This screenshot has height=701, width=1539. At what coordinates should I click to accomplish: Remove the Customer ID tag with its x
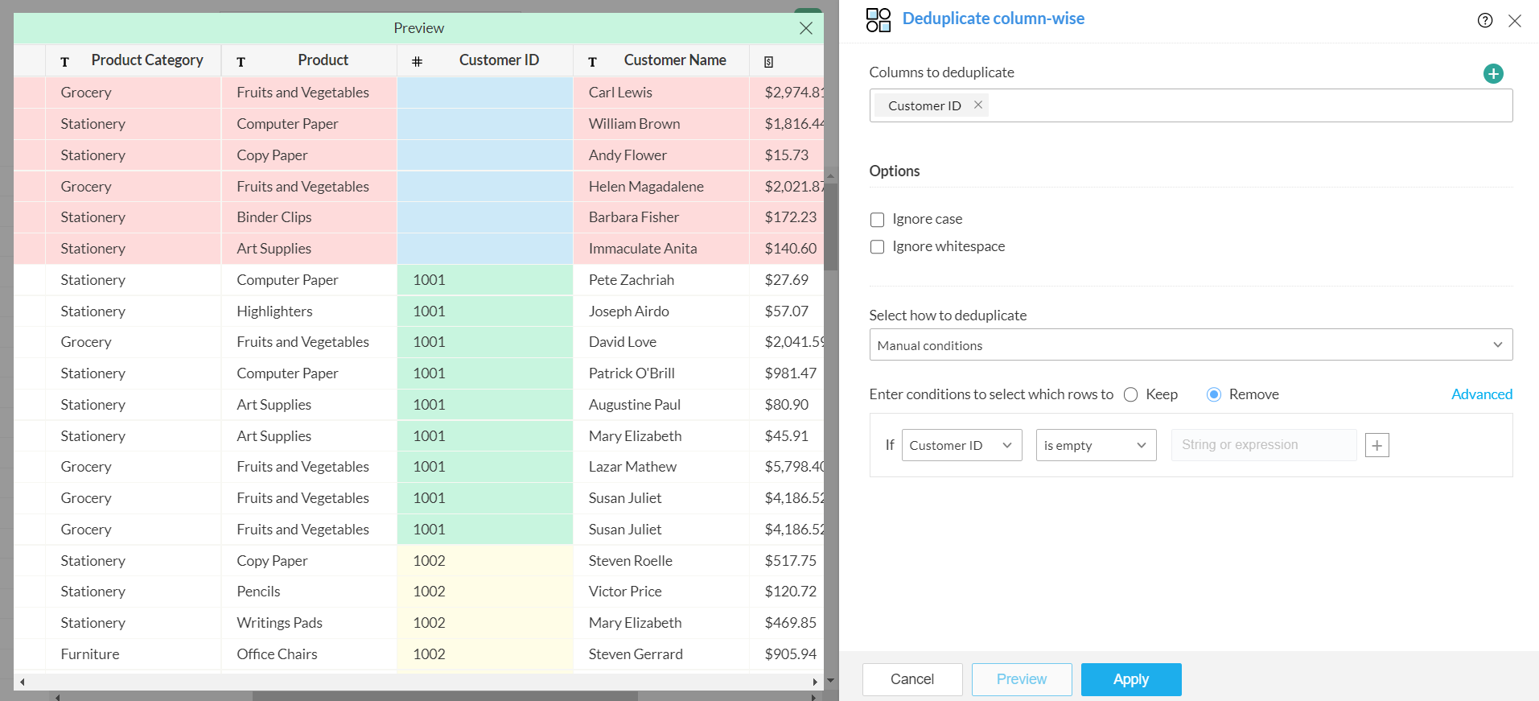(x=978, y=105)
